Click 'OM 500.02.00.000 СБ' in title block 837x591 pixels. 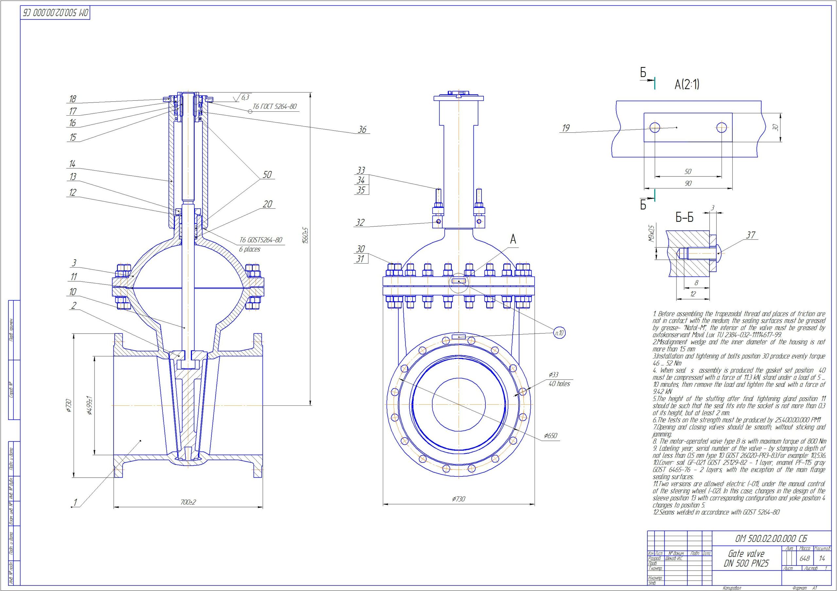coord(771,538)
